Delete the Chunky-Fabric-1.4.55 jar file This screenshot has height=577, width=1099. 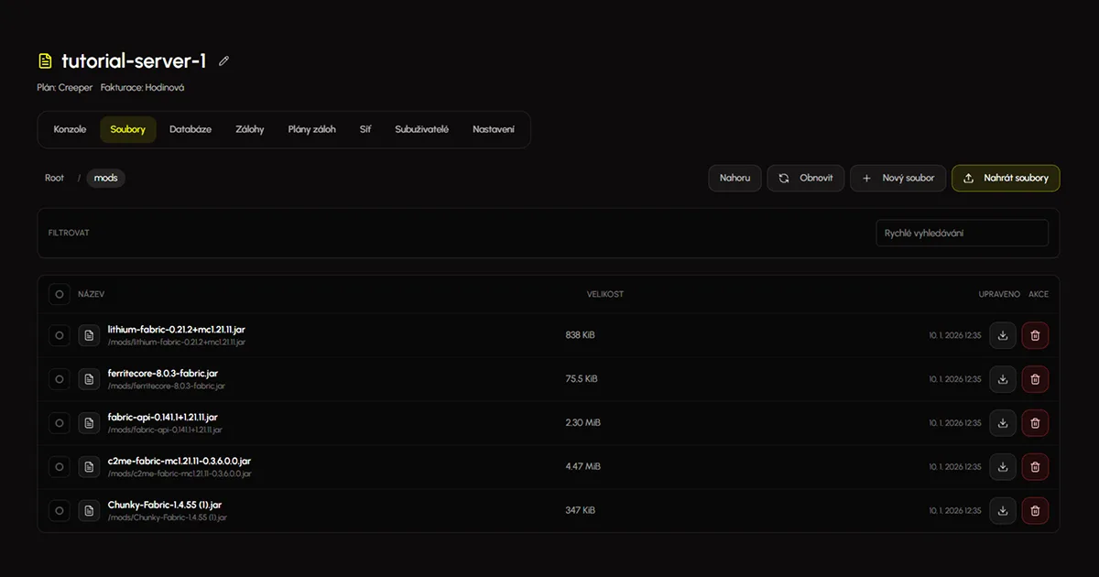point(1035,510)
